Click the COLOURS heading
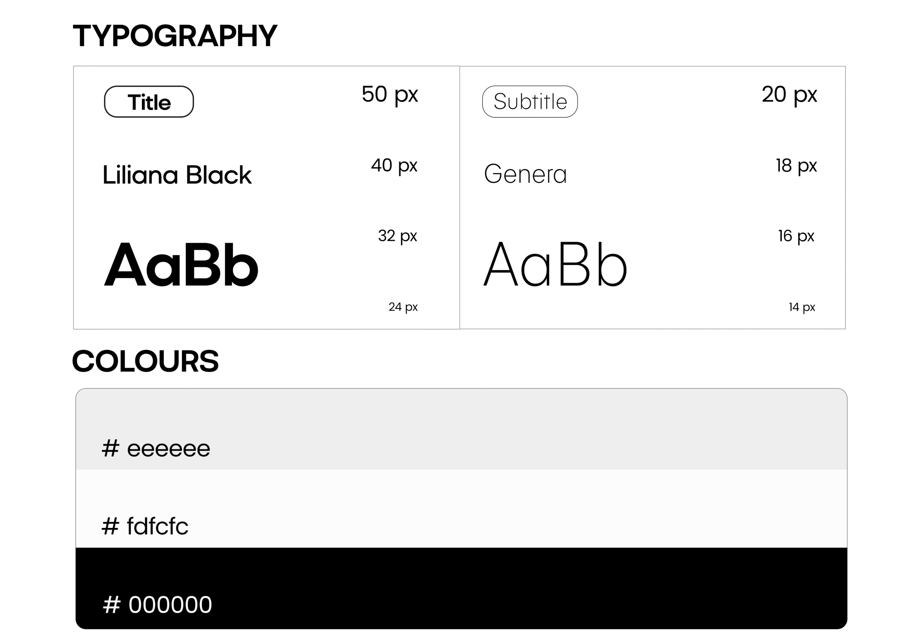 point(145,361)
